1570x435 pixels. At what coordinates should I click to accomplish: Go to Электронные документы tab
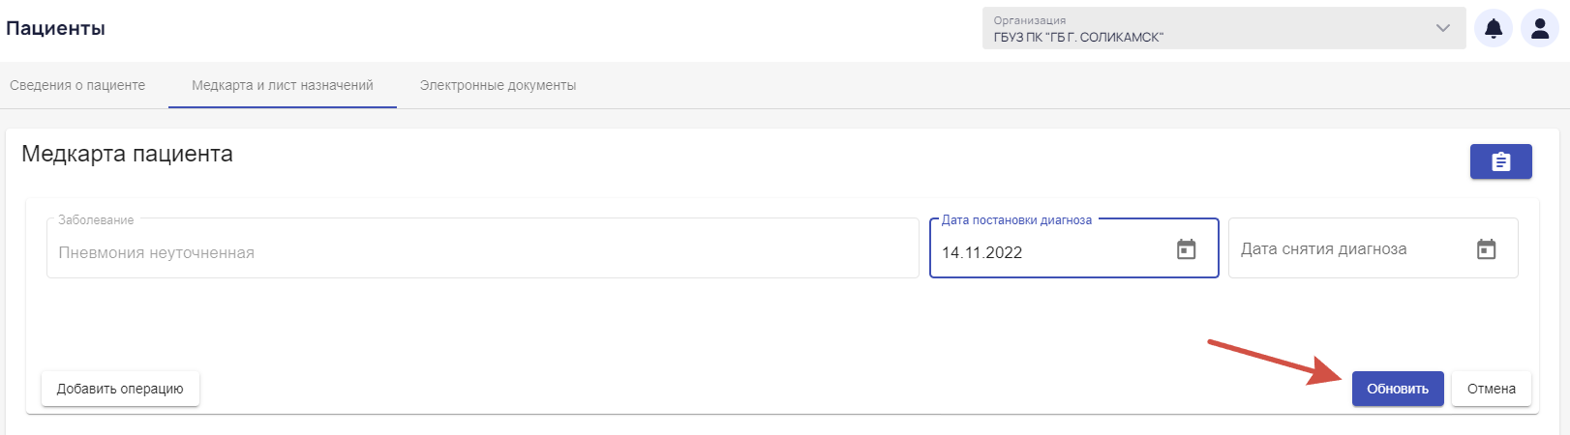(x=498, y=85)
